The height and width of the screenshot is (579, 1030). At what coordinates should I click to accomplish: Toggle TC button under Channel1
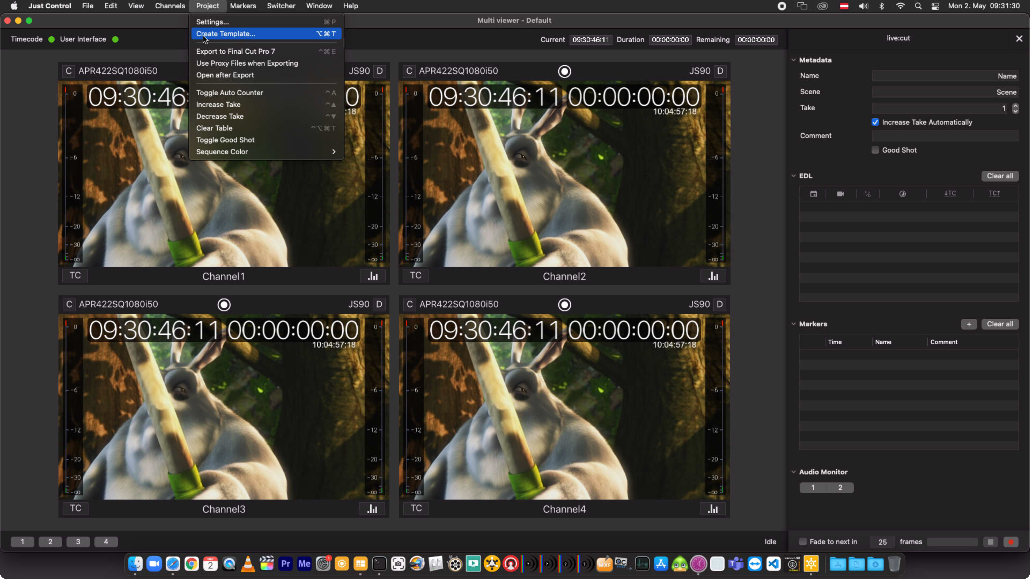pos(75,276)
